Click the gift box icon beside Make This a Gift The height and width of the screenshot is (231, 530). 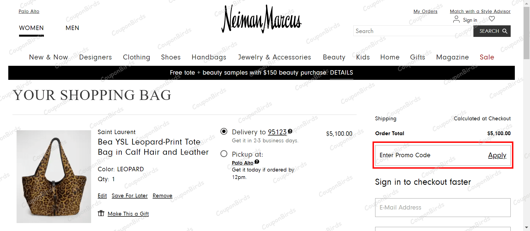point(101,213)
